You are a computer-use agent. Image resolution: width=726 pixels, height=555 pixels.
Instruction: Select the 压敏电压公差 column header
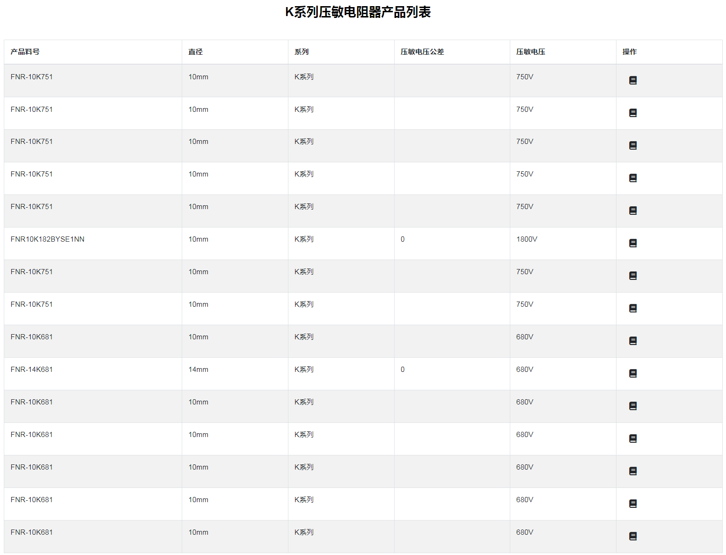click(x=422, y=52)
